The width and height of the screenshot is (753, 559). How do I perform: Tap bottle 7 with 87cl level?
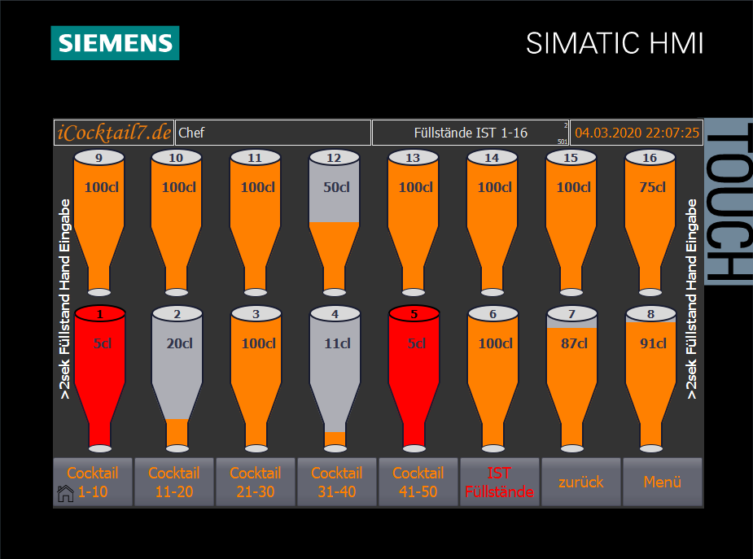coord(571,366)
